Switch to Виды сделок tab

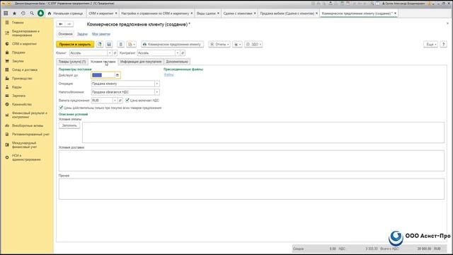206,13
